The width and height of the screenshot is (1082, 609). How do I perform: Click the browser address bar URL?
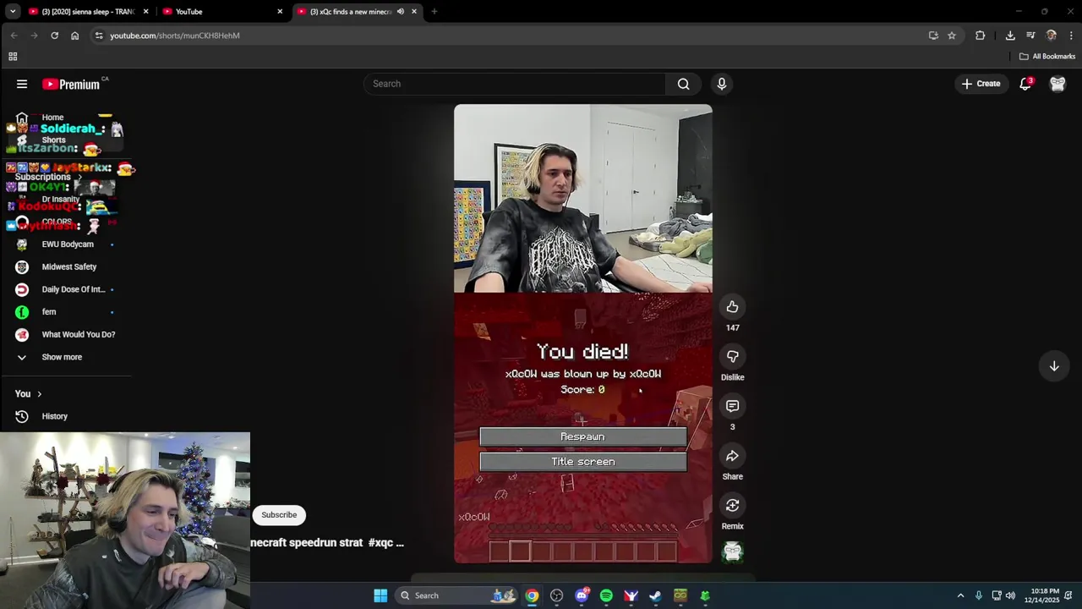pos(175,36)
